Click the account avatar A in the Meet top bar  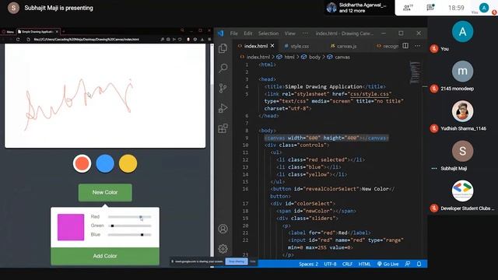(x=484, y=8)
